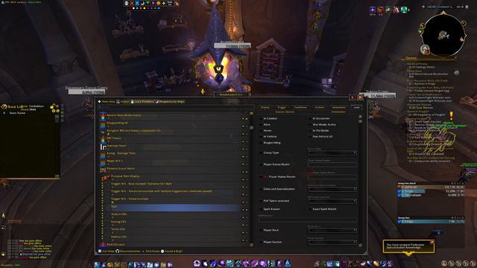Click the Information tab
The height and width of the screenshot is (268, 477).
point(338,112)
